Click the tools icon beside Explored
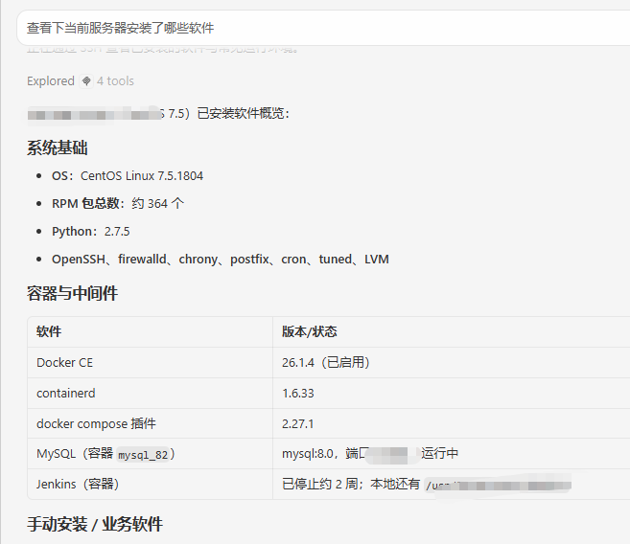630x544 pixels. point(86,81)
